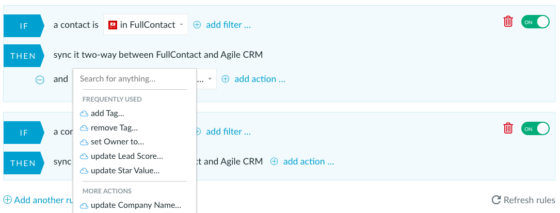Screen dimensions: 560x213
Task: Remove the extra action with minus icon
Action: (x=40, y=79)
